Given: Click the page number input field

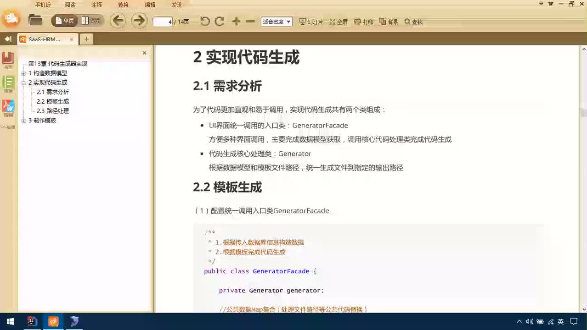Looking at the screenshot, I should pos(163,22).
